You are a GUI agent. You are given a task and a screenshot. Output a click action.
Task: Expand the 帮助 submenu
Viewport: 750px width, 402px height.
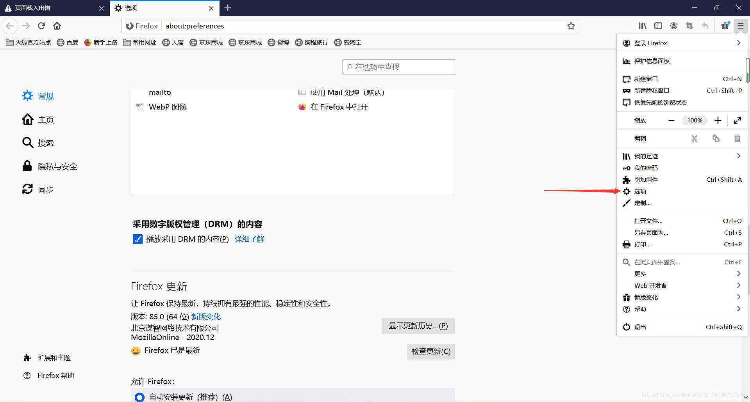(x=682, y=309)
